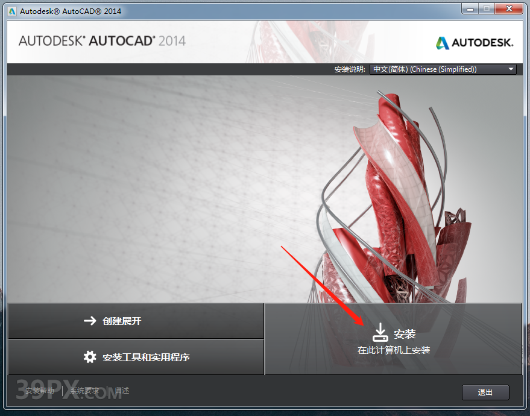Open the 安装说明 language dropdown
Screen dimensions: 530x416
(443, 69)
